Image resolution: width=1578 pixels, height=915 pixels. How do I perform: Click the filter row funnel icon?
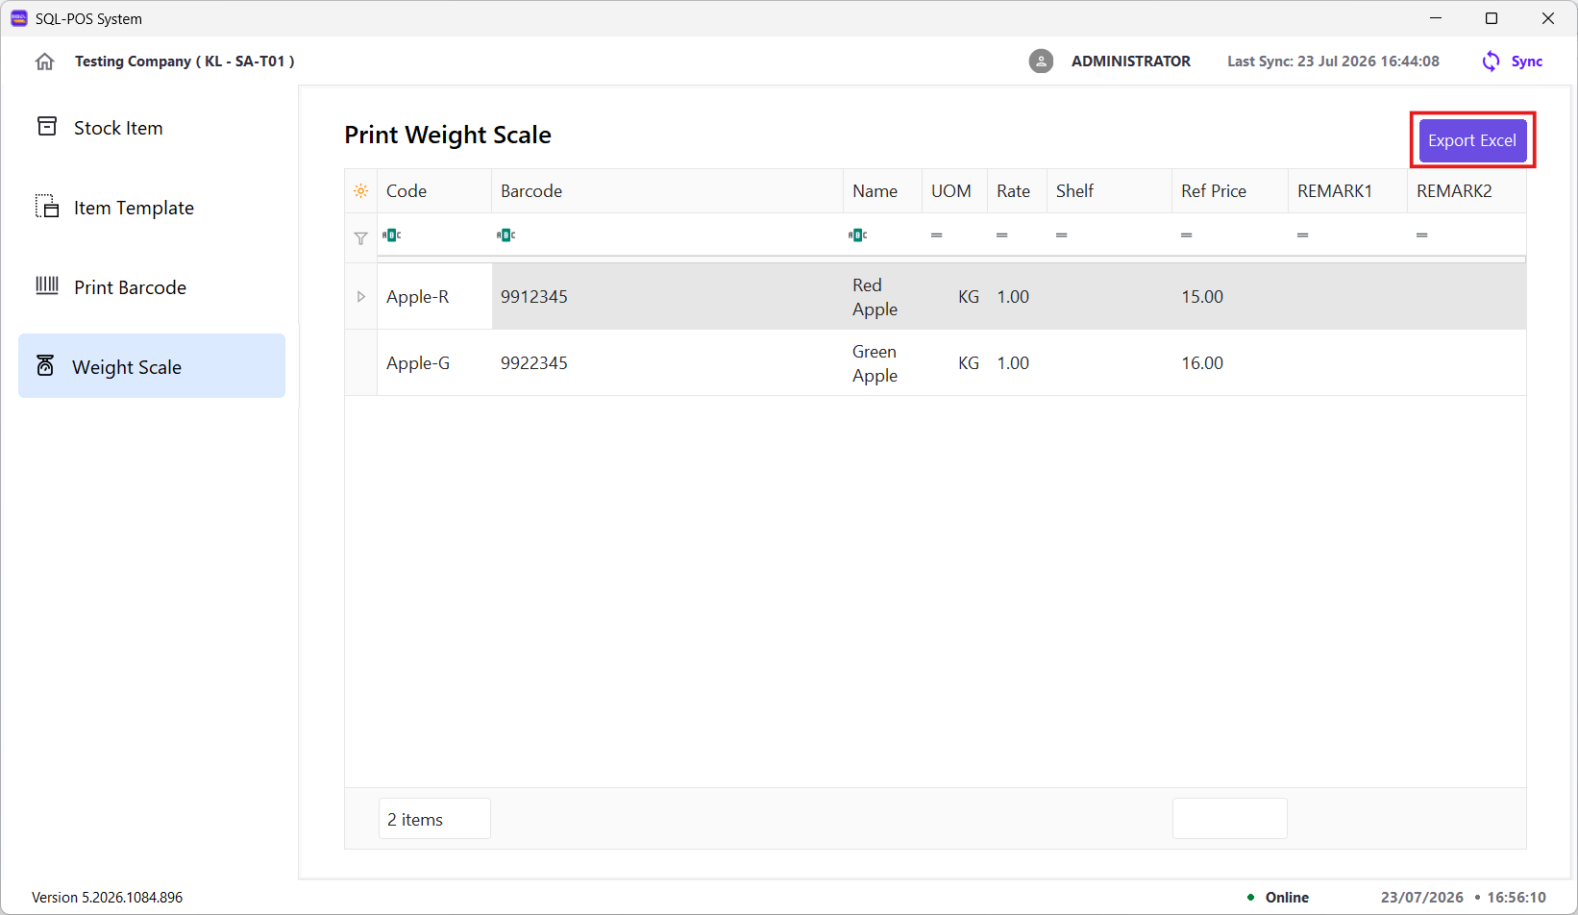coord(360,237)
